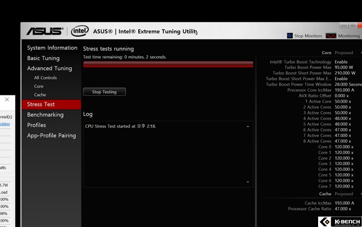Click Processor Cache Ratio 47.000 x value
The width and height of the screenshot is (362, 227).
tap(343, 209)
